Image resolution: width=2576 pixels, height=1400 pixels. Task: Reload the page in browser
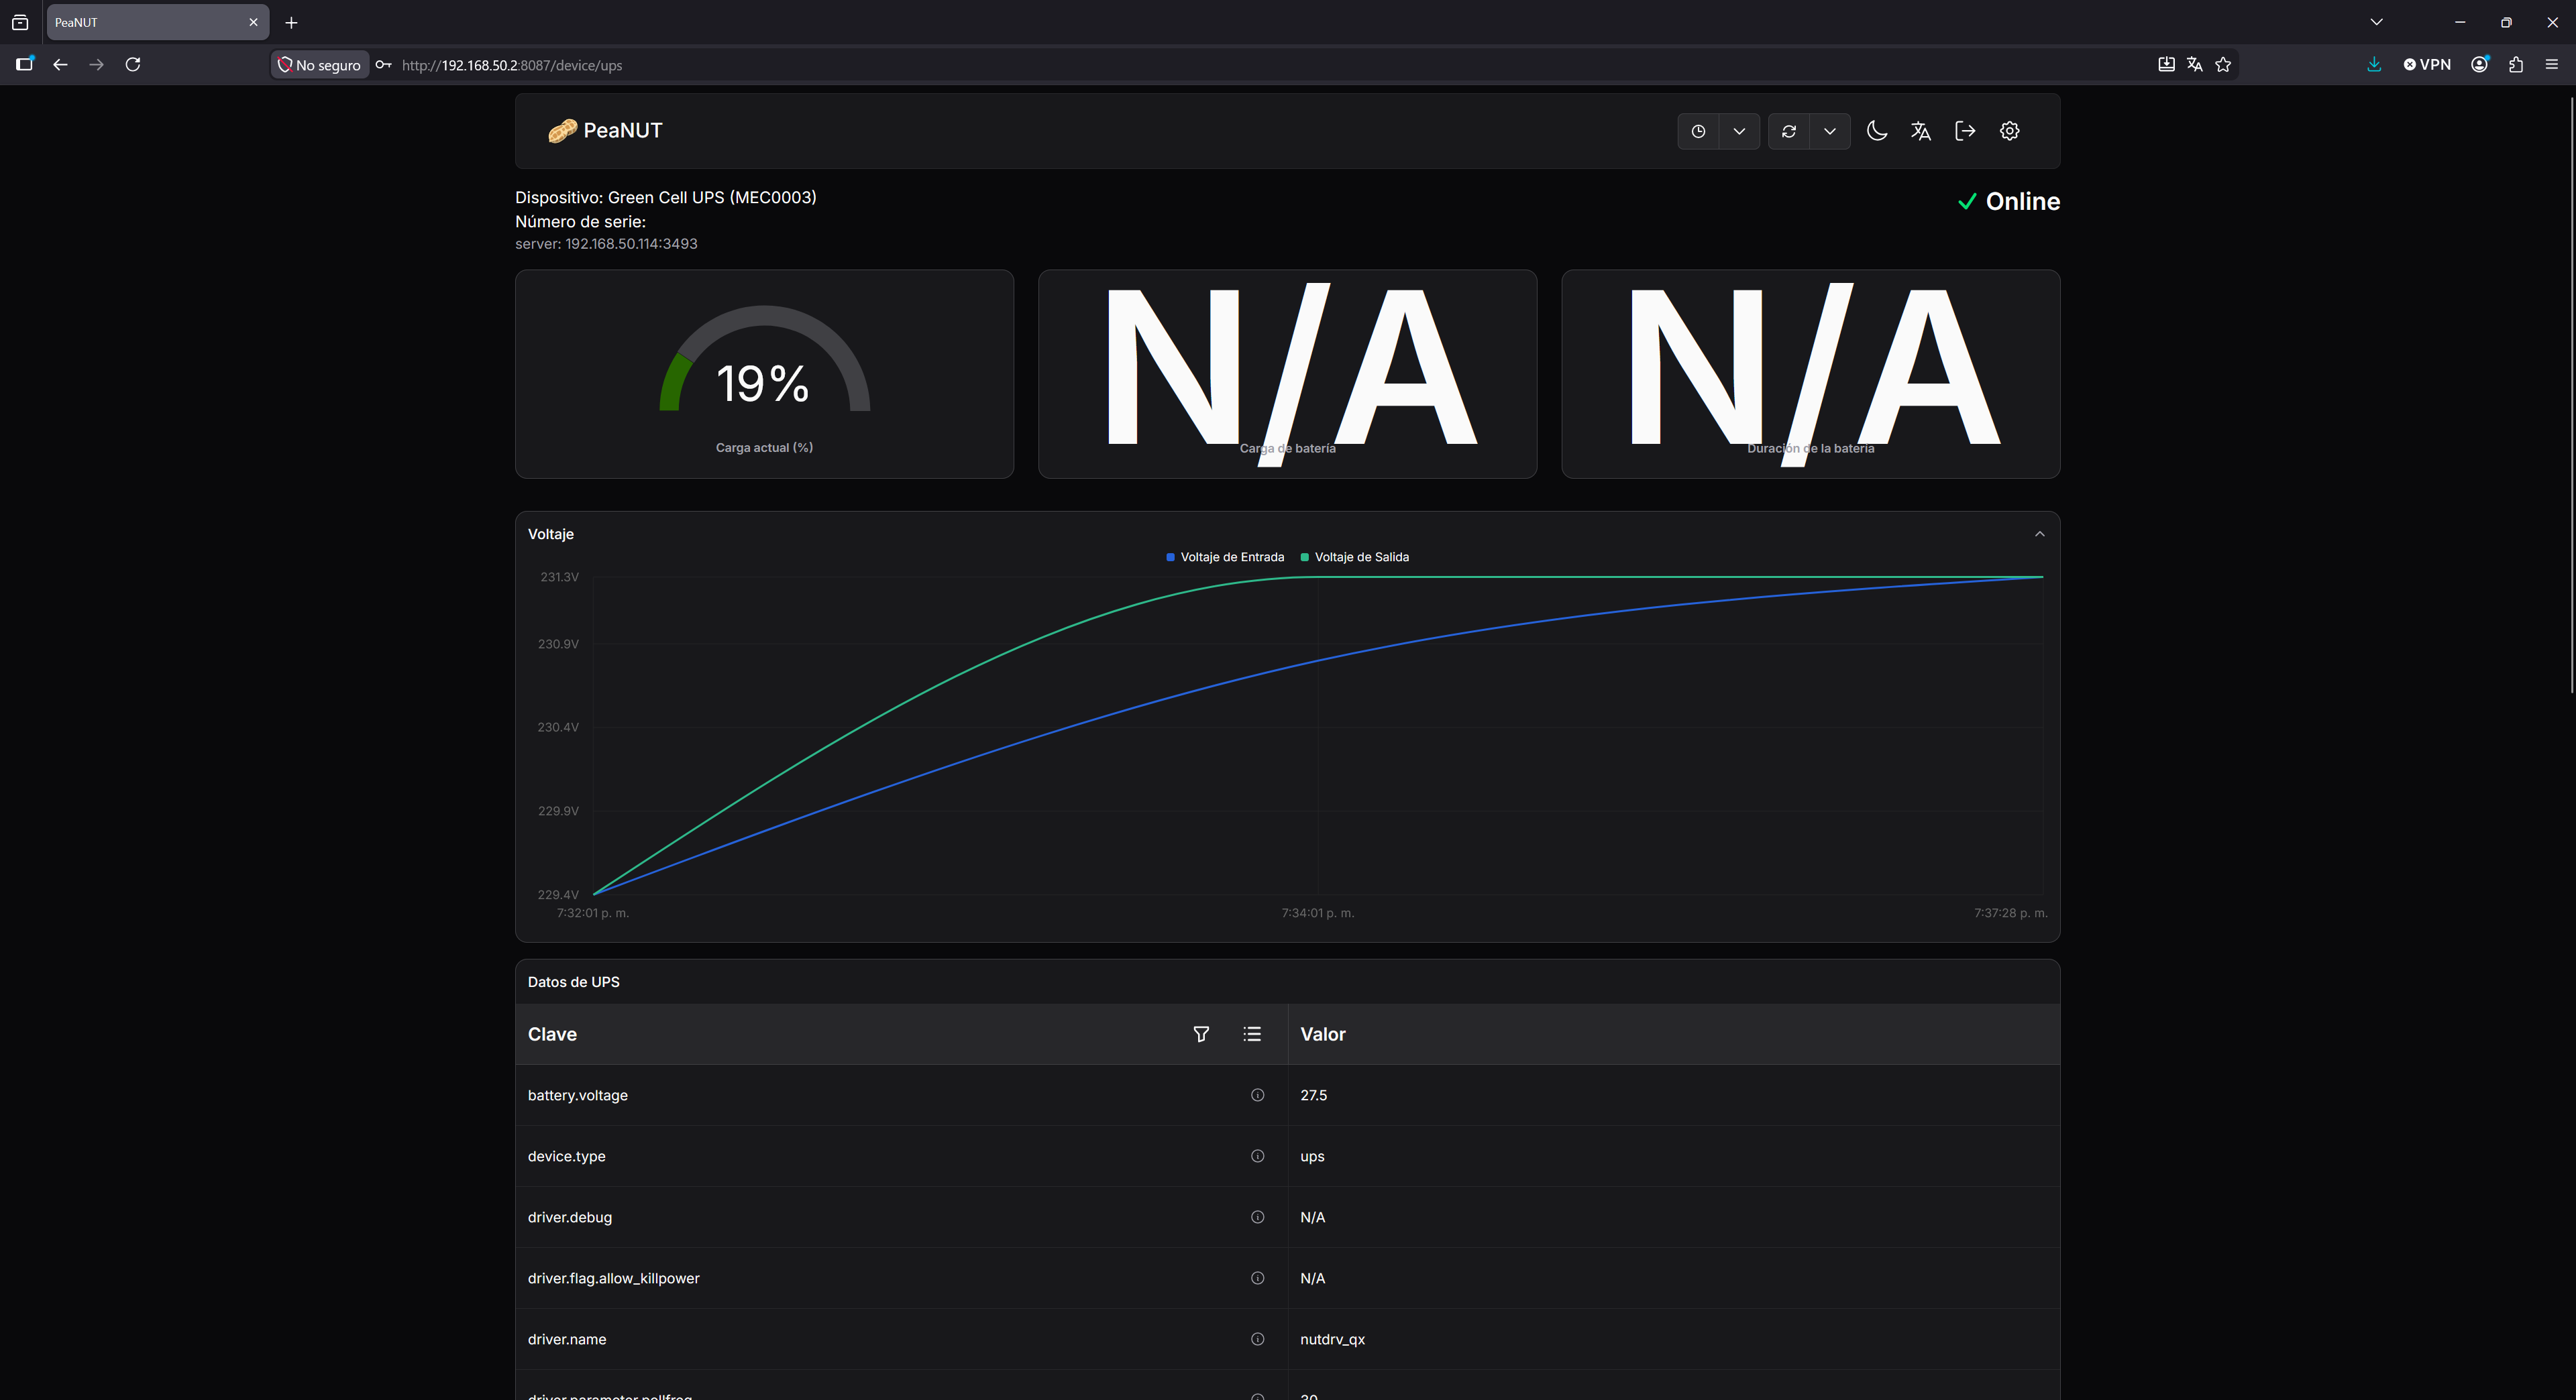click(x=132, y=65)
